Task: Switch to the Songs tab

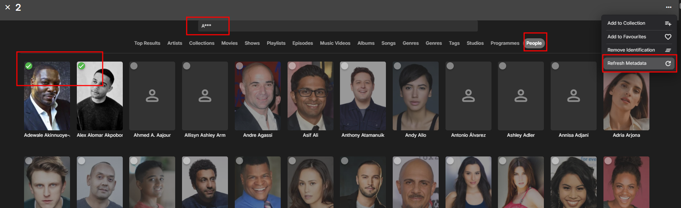Action: (388, 43)
